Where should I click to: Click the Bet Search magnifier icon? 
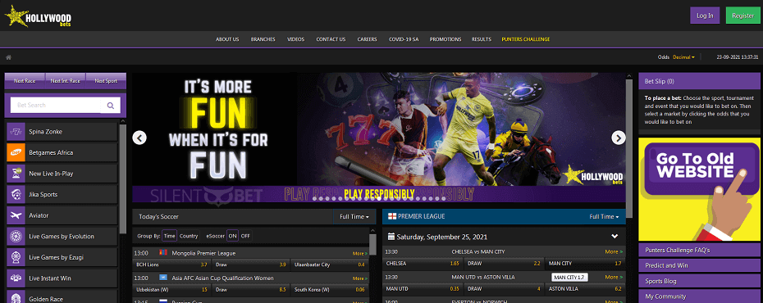(111, 106)
